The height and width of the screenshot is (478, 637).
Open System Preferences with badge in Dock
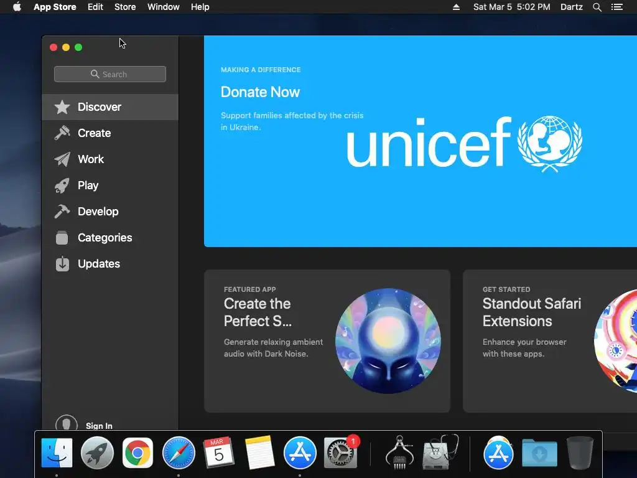[340, 453]
